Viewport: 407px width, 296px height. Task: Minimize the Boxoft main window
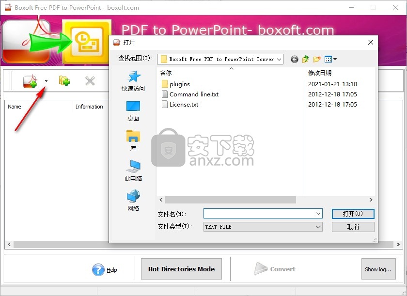click(x=351, y=7)
